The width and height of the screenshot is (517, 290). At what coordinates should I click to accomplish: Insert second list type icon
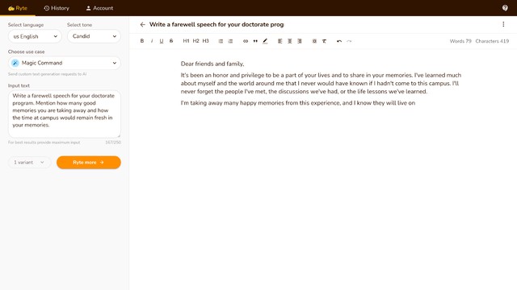[x=230, y=41]
